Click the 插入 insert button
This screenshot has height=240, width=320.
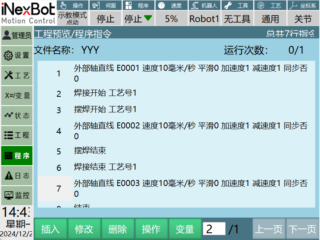tap(50, 229)
